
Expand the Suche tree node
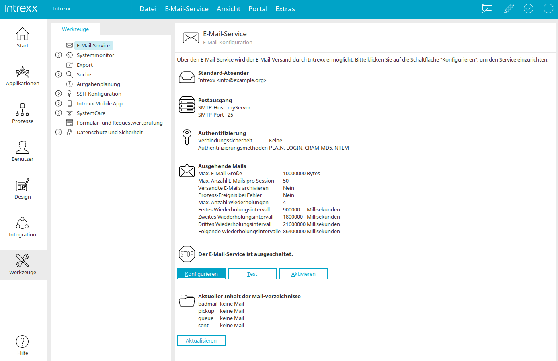click(x=59, y=74)
